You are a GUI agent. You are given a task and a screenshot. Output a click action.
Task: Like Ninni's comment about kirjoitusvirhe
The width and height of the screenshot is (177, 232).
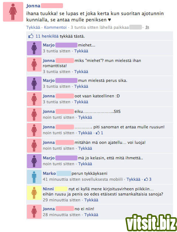pos(91,200)
